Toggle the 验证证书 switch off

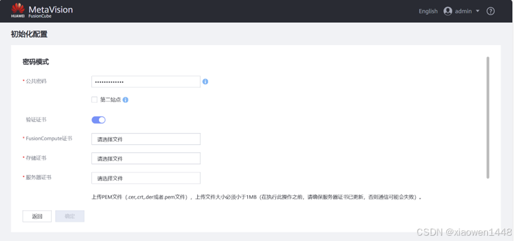click(x=98, y=120)
